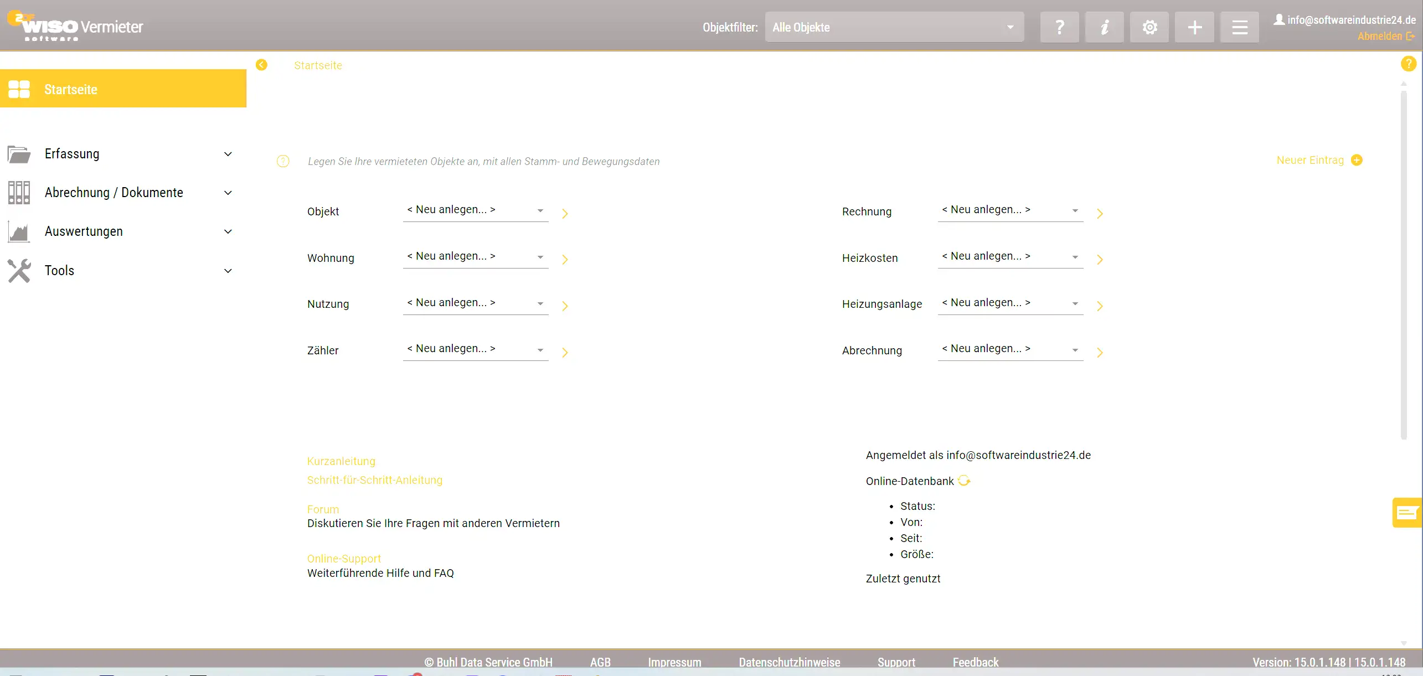Screen dimensions: 1423x676
Task: Open the info icon in top toolbar
Action: (x=1104, y=27)
